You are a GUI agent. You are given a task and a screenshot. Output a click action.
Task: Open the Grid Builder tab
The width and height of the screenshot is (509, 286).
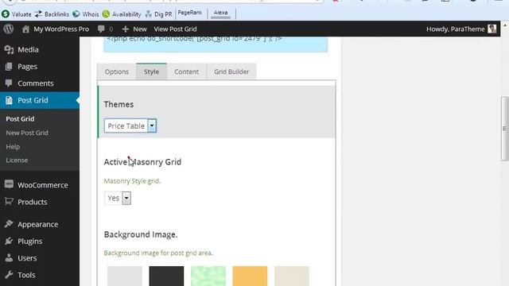coord(231,71)
